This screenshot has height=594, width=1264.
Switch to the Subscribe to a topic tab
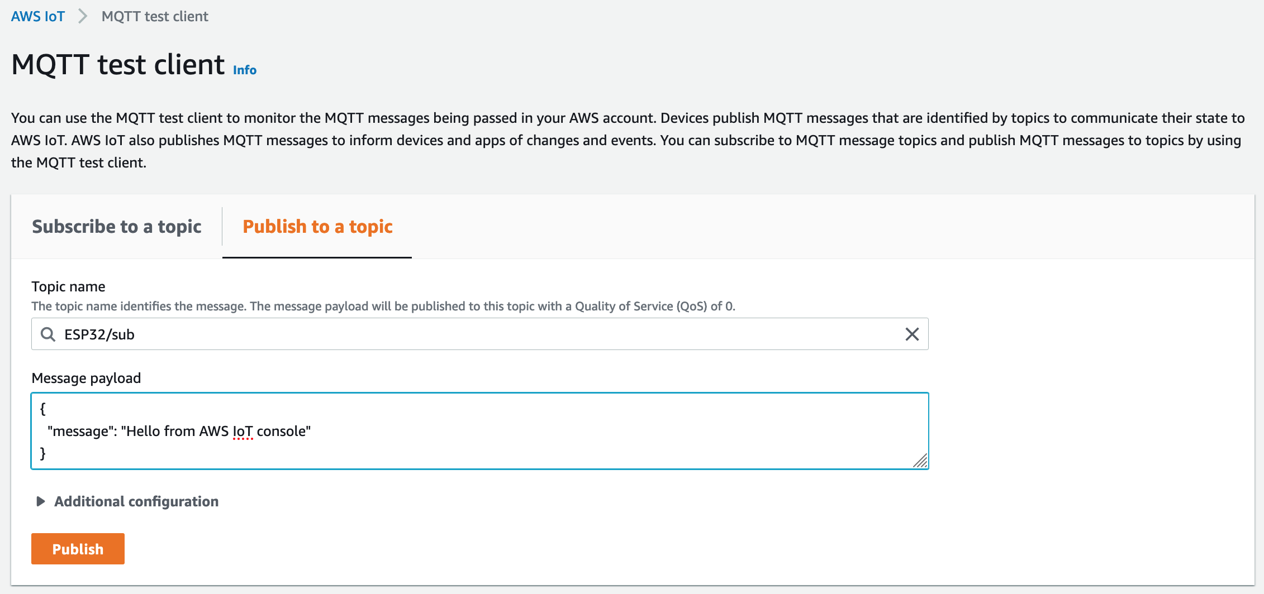pyautogui.click(x=117, y=227)
